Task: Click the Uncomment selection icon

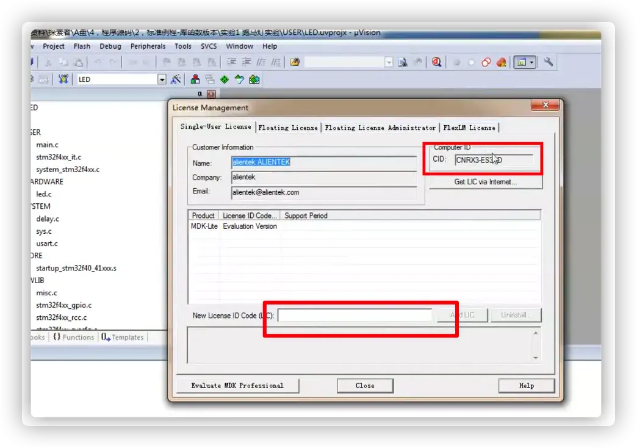Action: (275, 62)
